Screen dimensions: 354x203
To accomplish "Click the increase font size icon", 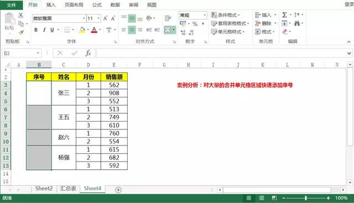I will 105,18.
